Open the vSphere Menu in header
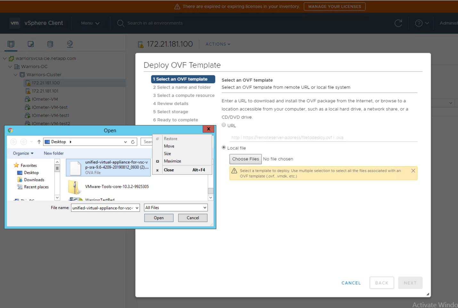The width and height of the screenshot is (458, 308). click(x=90, y=23)
